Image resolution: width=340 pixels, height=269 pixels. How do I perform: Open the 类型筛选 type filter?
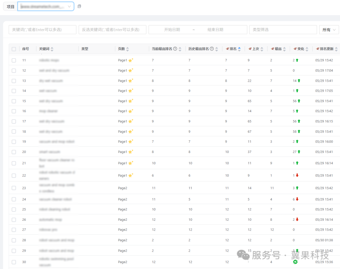(x=283, y=30)
